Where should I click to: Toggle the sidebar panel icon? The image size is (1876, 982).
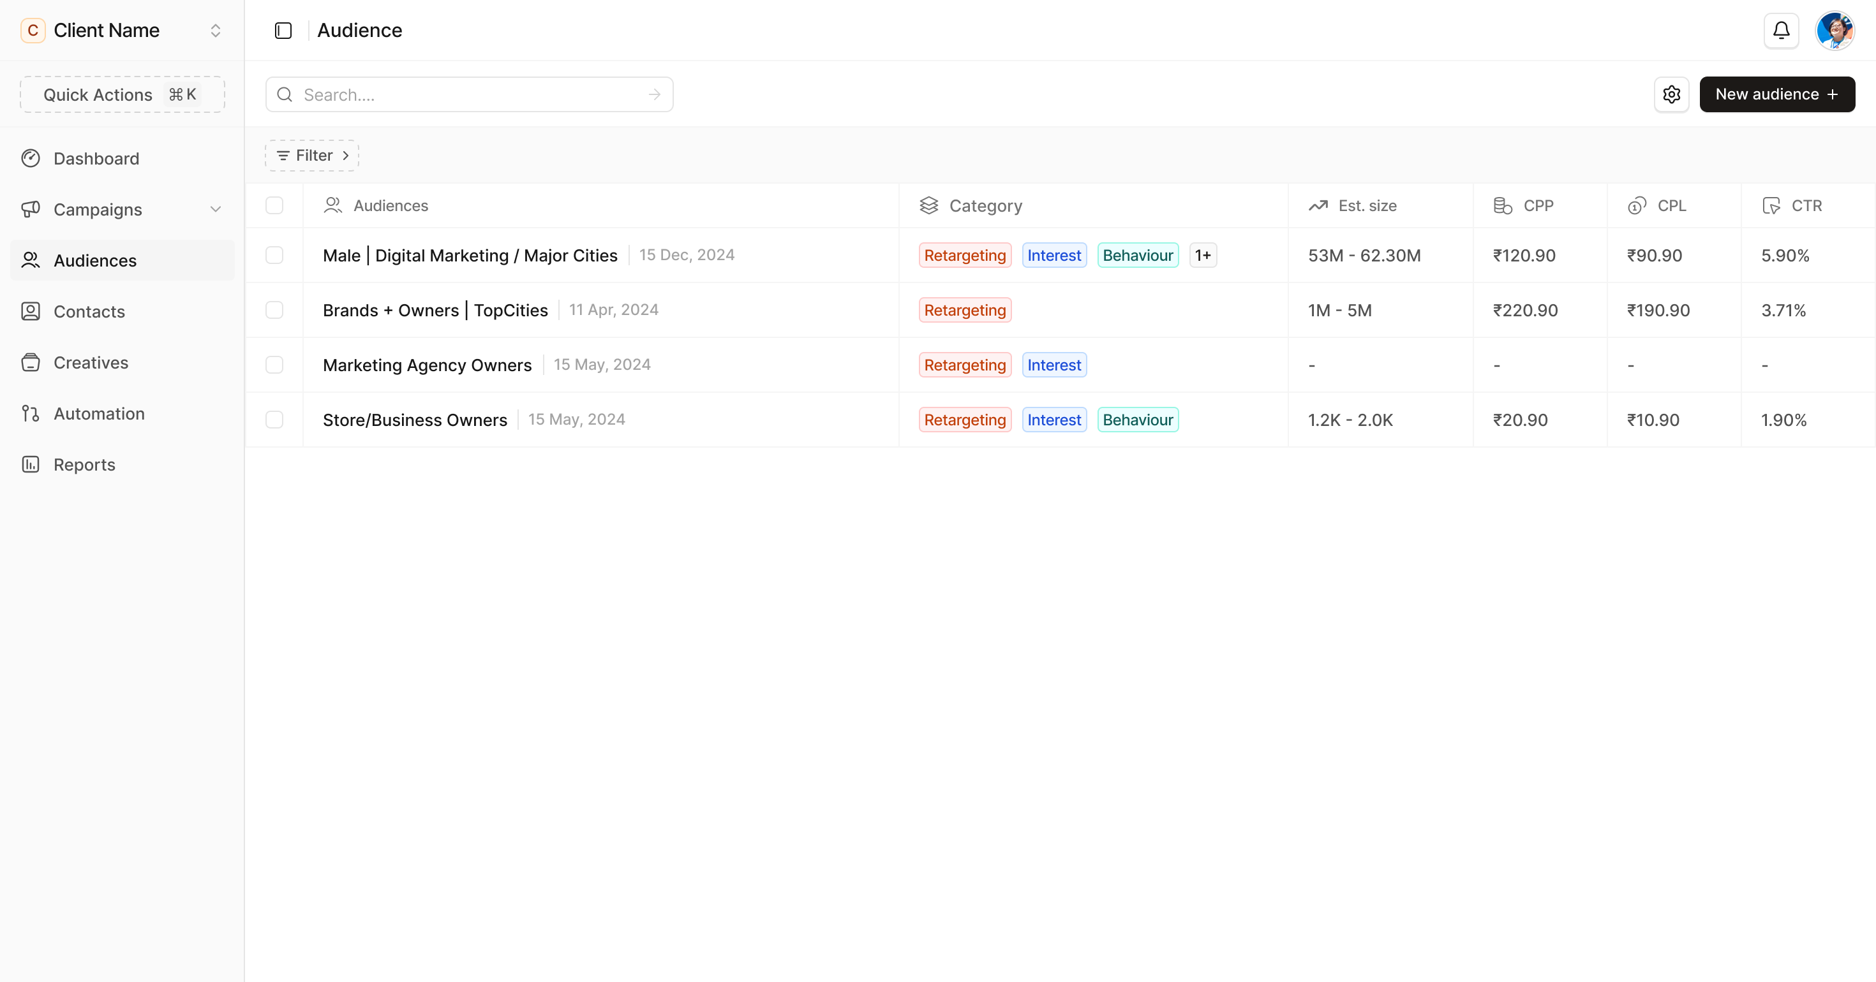(x=283, y=31)
